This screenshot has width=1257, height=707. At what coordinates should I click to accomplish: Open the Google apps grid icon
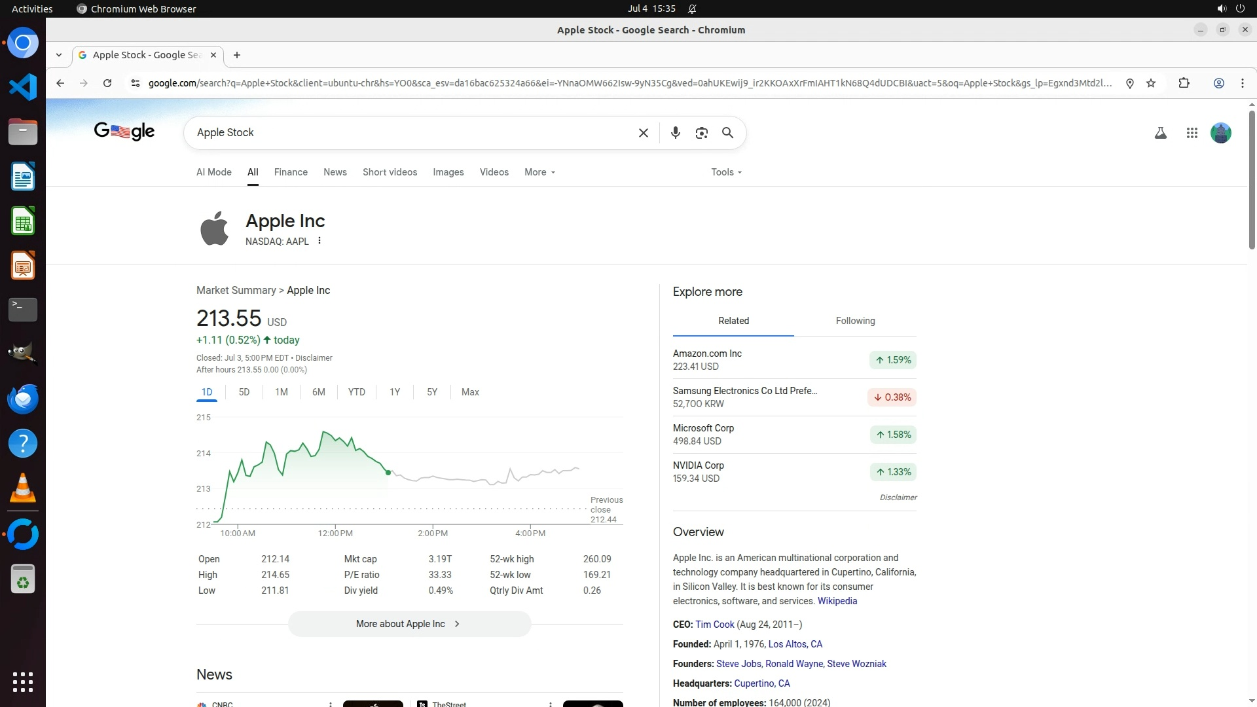(1192, 133)
